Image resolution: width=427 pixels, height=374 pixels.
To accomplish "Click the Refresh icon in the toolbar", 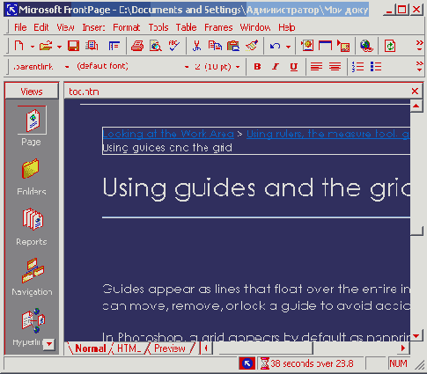I will (x=390, y=46).
